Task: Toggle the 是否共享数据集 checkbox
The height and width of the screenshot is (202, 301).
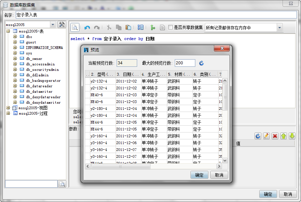Action: 170,27
